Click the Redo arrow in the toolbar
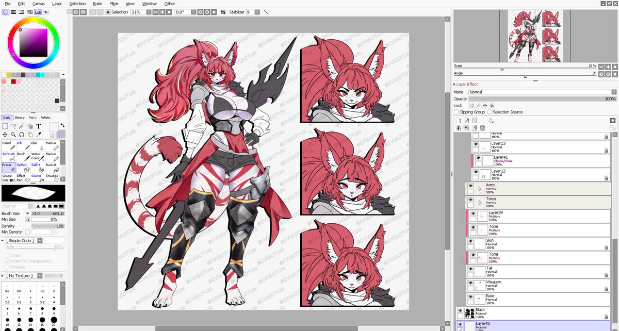Screen dimensions: 619x331 83,12
